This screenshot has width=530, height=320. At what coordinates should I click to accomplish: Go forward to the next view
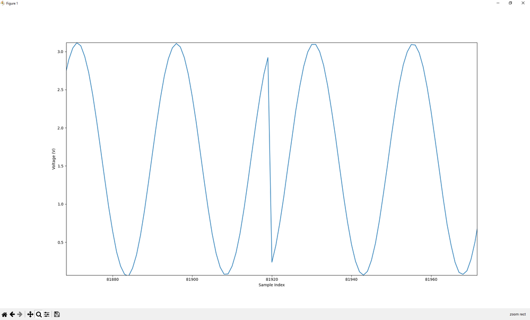[20, 314]
